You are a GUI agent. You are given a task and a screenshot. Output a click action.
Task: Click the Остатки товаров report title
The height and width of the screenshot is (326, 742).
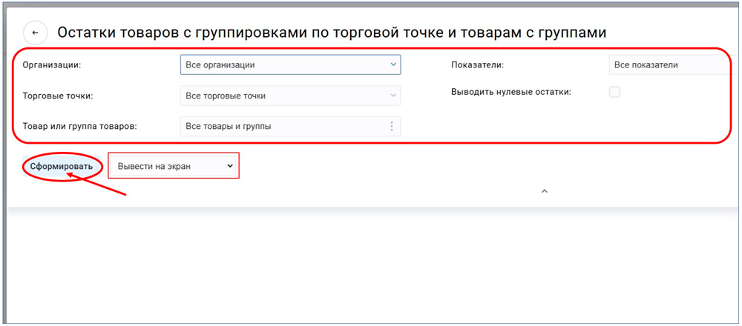pos(332,33)
